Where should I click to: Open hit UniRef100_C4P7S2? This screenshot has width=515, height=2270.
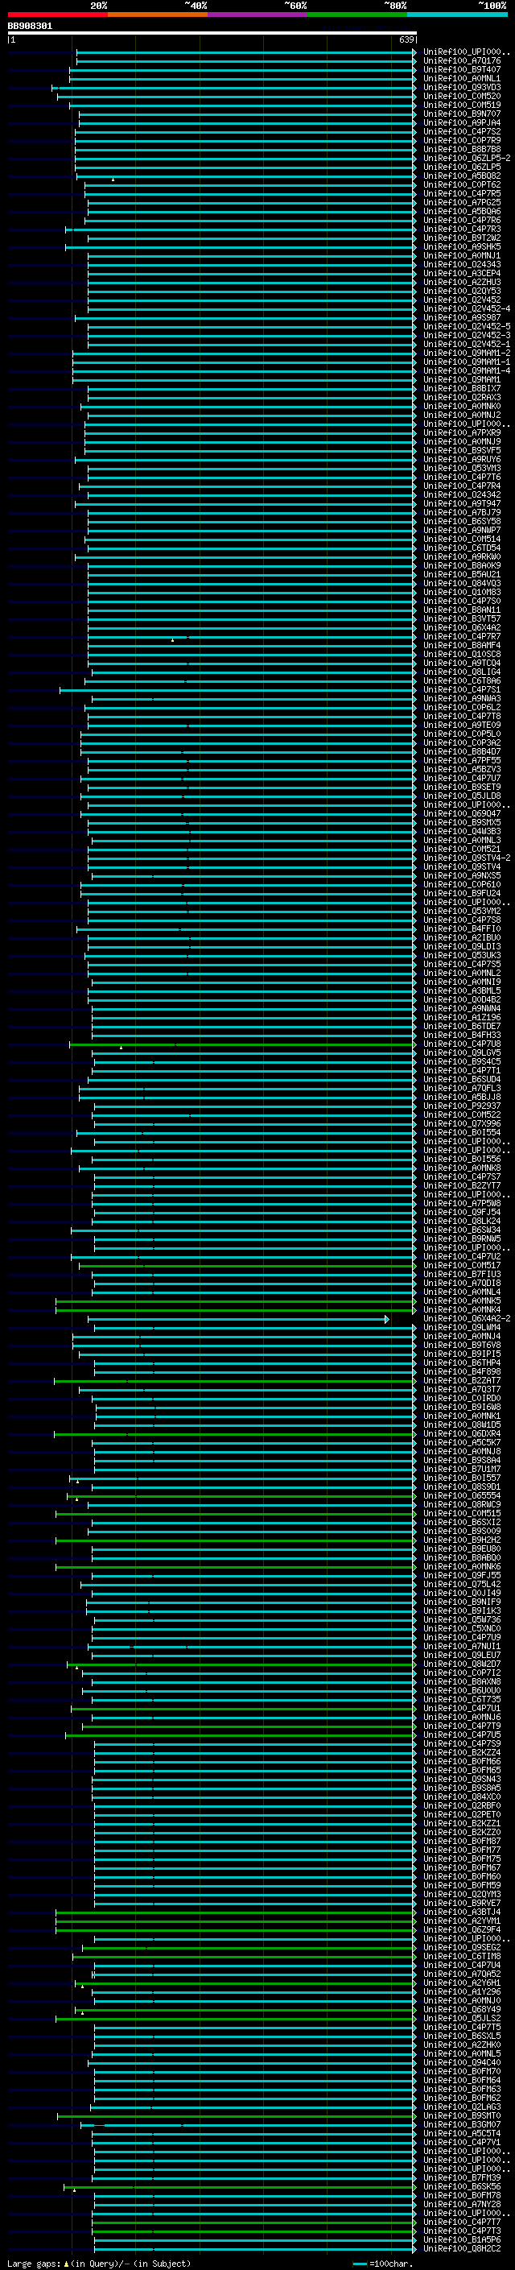[461, 131]
